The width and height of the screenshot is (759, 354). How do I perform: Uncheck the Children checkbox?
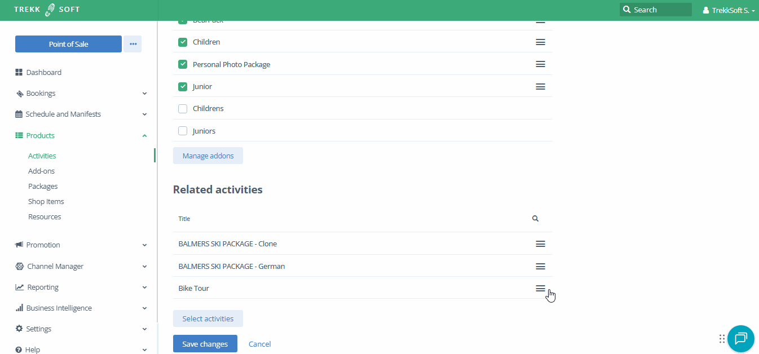coord(182,42)
